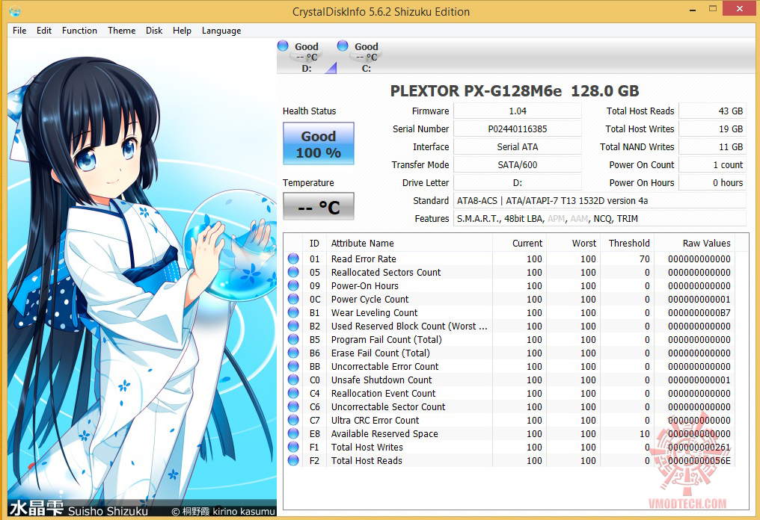Click the Transfer Mode SATA/600 field
Viewport: 760px width, 520px height.
coord(517,164)
